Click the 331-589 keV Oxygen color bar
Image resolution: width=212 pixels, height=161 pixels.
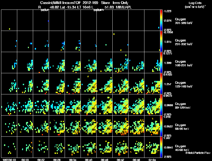tap(161, 20)
